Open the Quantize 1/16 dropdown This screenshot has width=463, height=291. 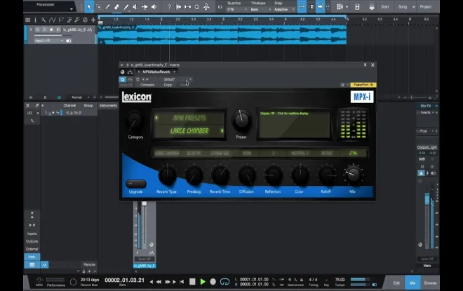[237, 9]
